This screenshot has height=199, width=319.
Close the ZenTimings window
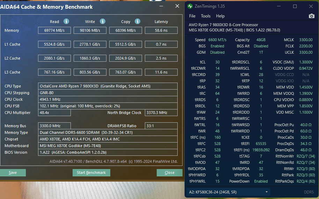coord(311,6)
